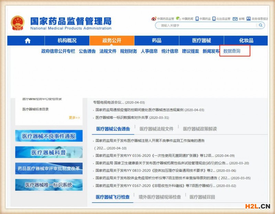Open 政府信息公开专栏 submenu item
Image resolution: width=275 pixels, height=214 pixels.
point(58,51)
